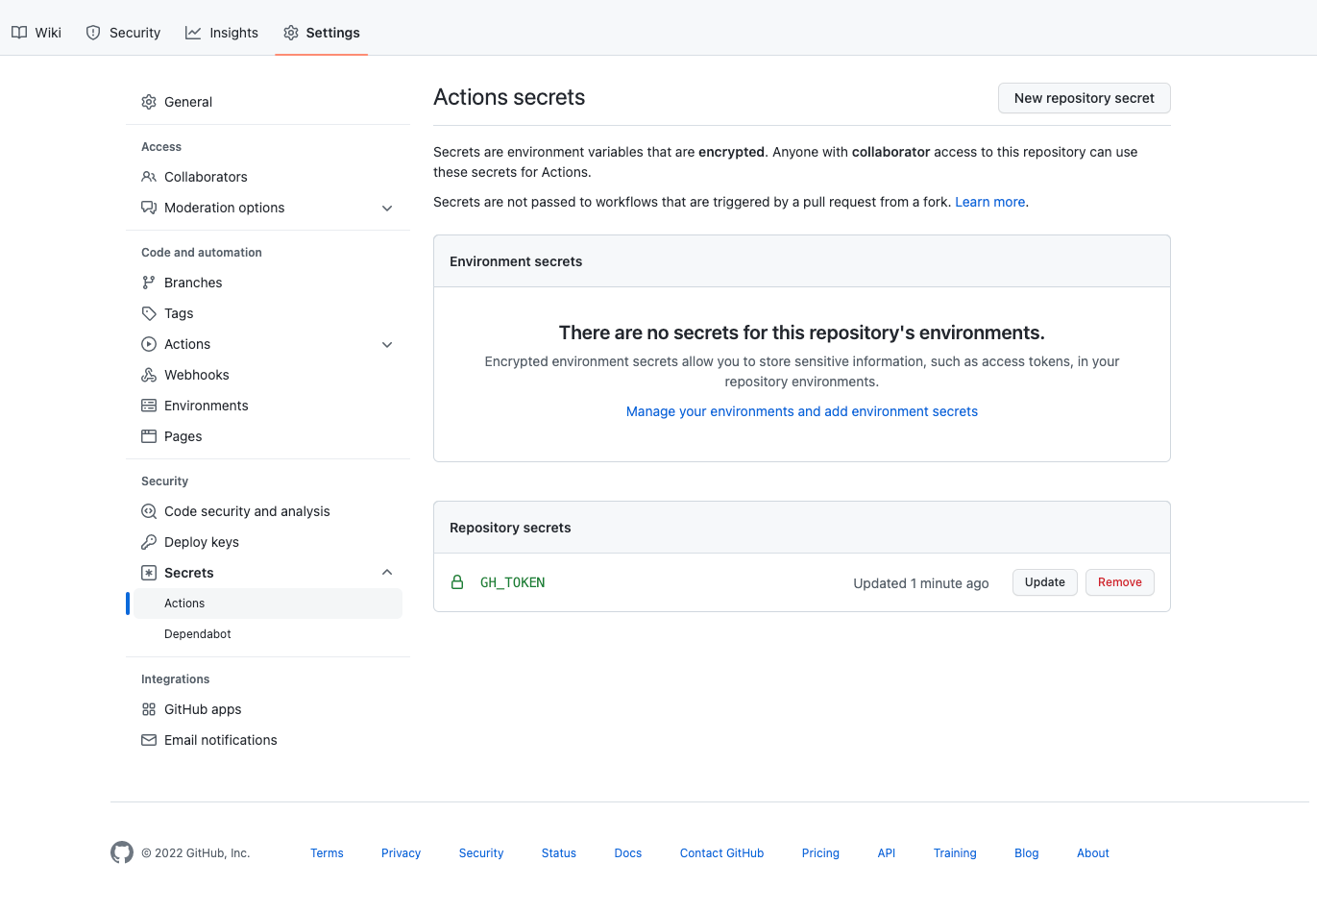Click the Branches git-branch icon
The image size is (1317, 912).
click(149, 283)
